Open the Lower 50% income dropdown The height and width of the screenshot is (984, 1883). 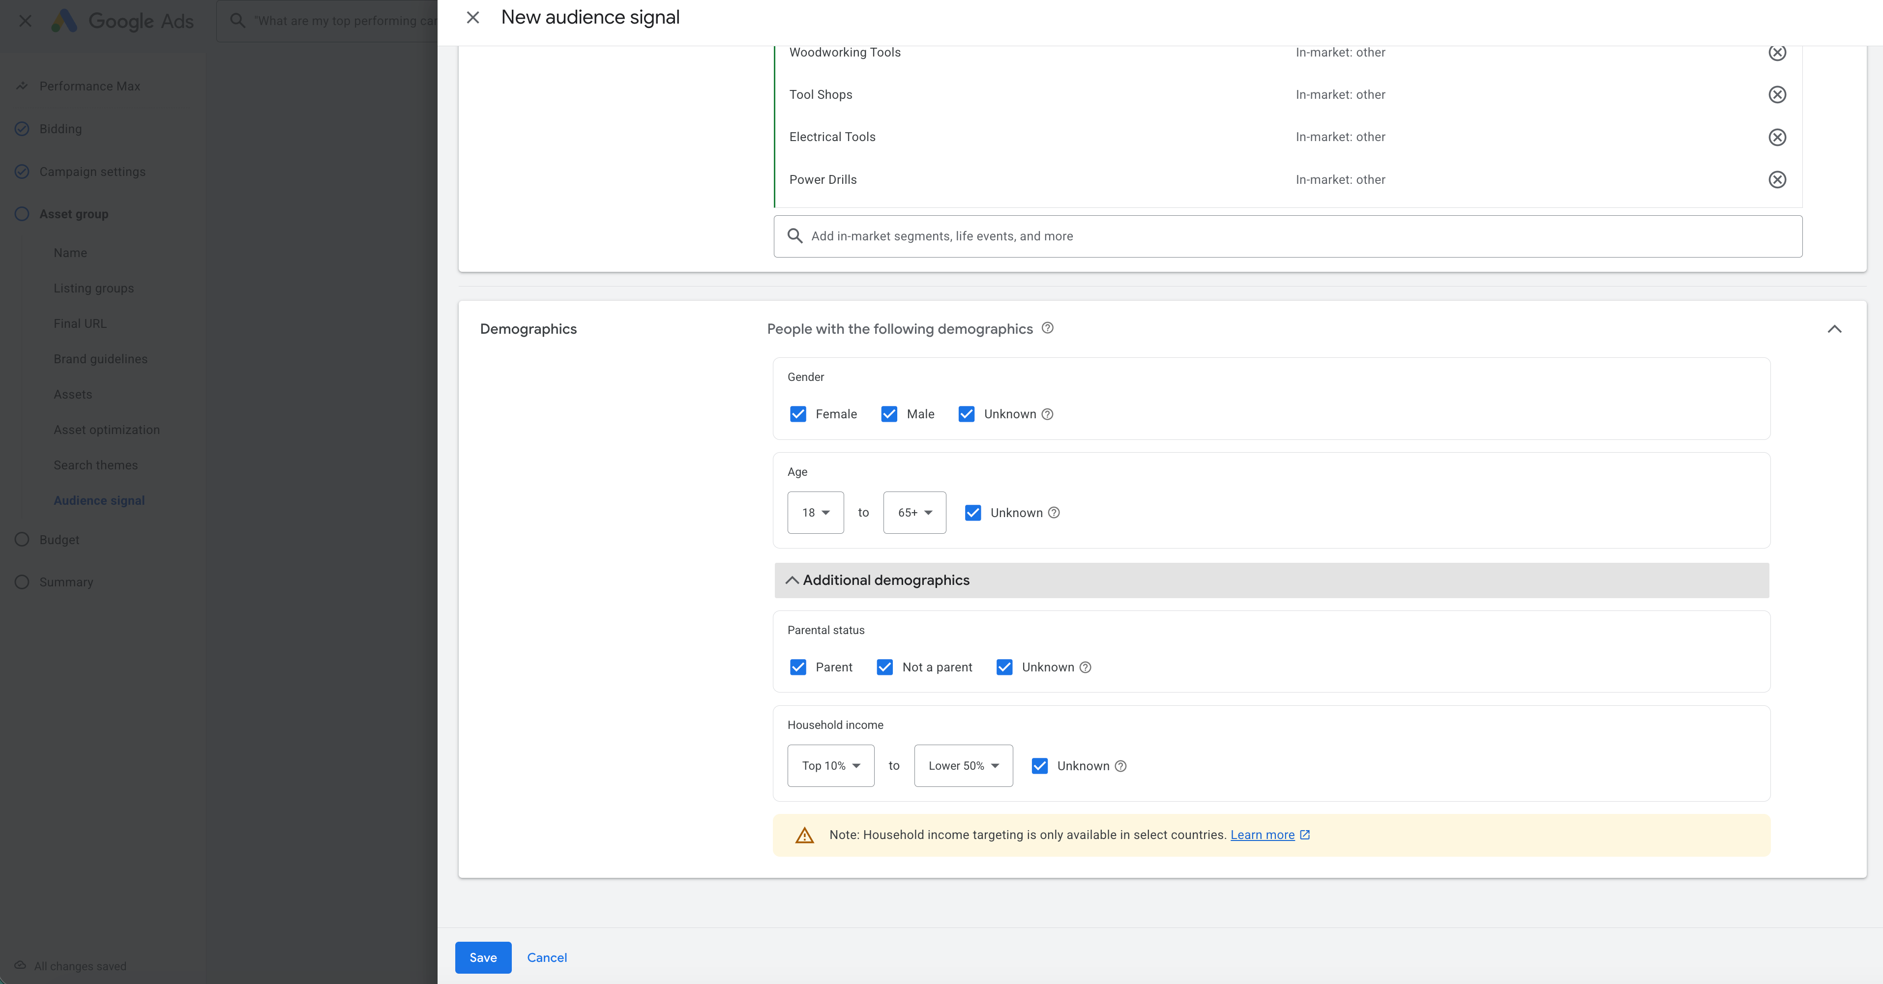(x=964, y=766)
